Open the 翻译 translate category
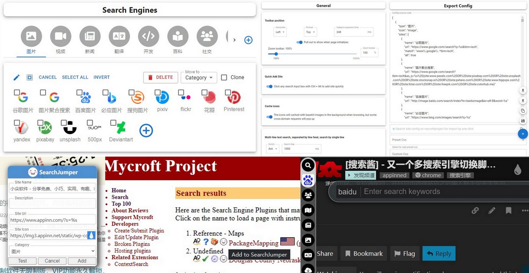The width and height of the screenshot is (529, 273). 119,36
